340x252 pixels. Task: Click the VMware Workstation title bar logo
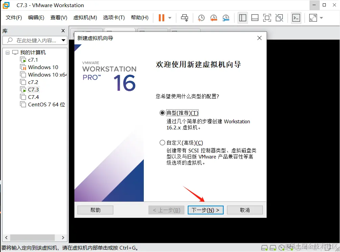coord(6,5)
